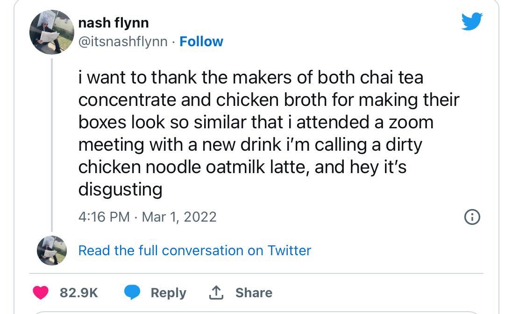Click the Twitter bird logo
512x314 pixels.
point(471,21)
